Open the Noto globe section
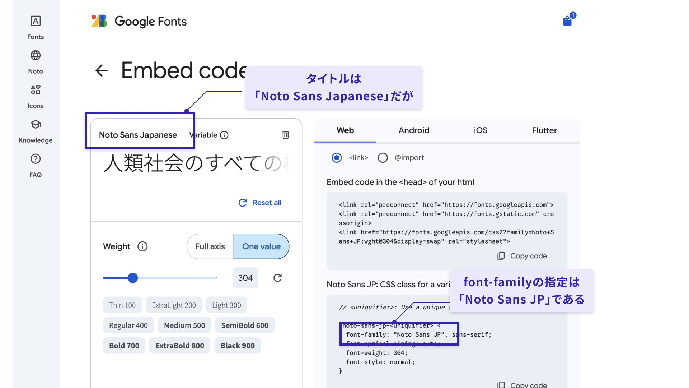Viewport: 689px width, 388px height. pyautogui.click(x=36, y=62)
